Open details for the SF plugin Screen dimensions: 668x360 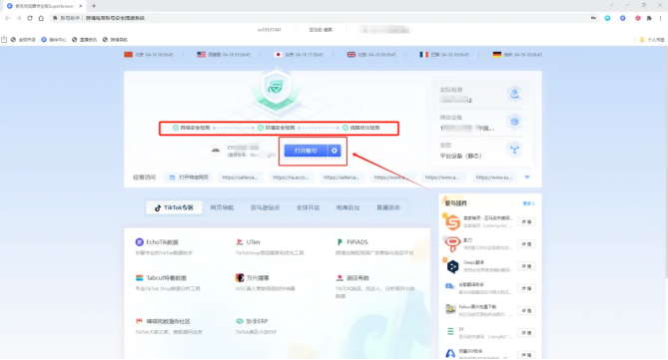pyautogui.click(x=526, y=333)
